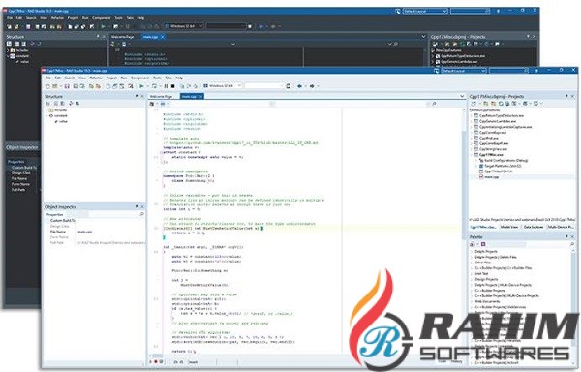Click the search magnifier in the Object Inspector filter

tap(141, 214)
